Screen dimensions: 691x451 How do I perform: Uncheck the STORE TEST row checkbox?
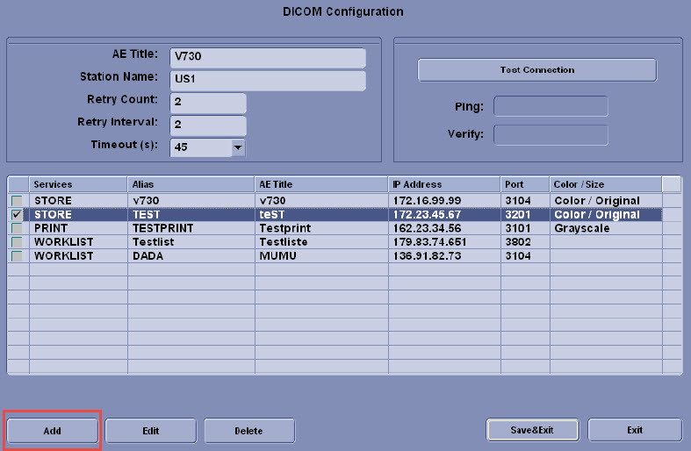click(x=18, y=214)
